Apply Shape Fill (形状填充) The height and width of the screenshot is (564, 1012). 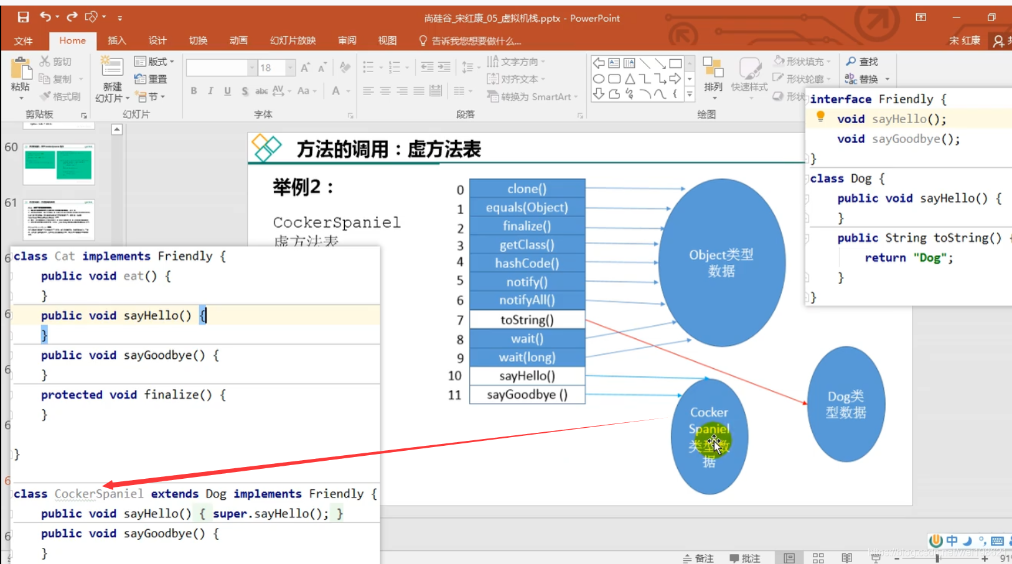(x=802, y=61)
